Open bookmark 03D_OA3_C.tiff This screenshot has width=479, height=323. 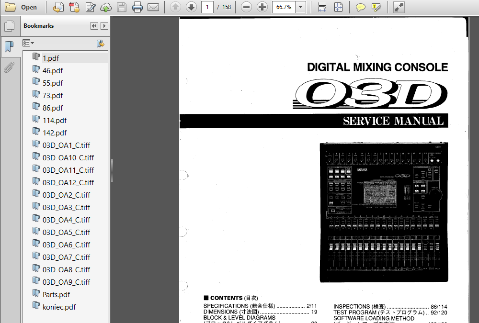(x=66, y=208)
